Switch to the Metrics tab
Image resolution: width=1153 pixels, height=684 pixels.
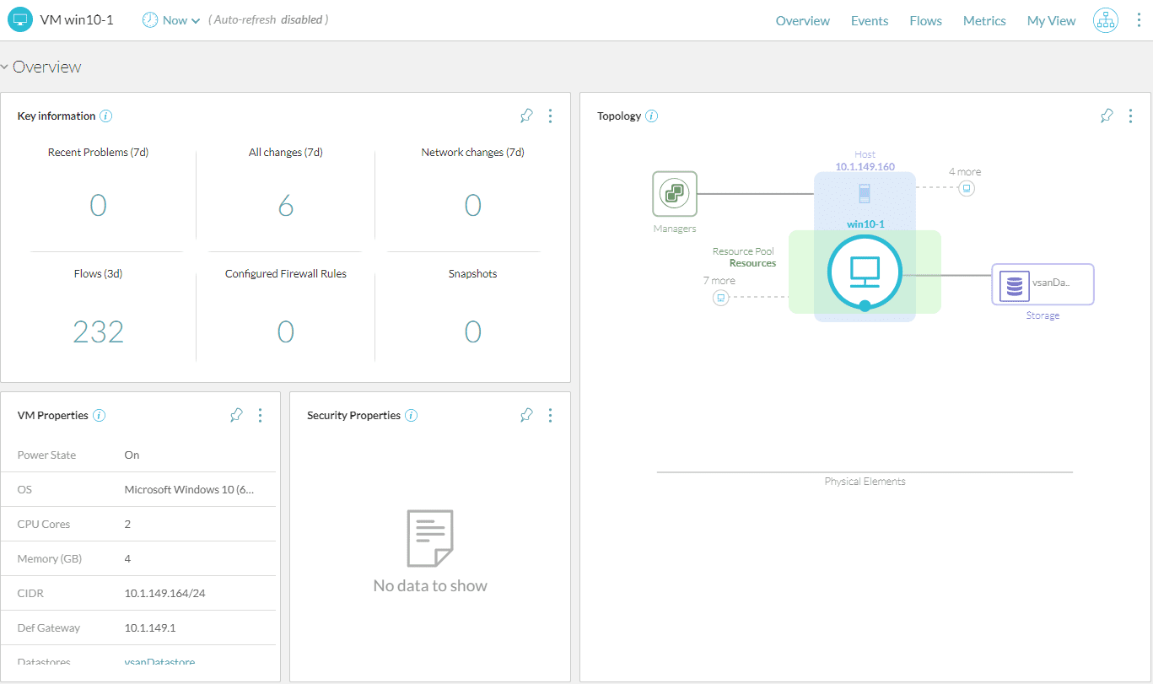(x=983, y=20)
